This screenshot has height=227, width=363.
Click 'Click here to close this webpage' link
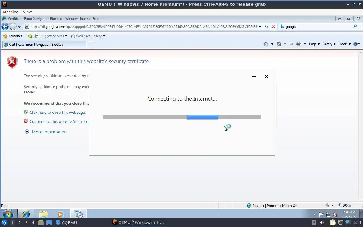58,112
